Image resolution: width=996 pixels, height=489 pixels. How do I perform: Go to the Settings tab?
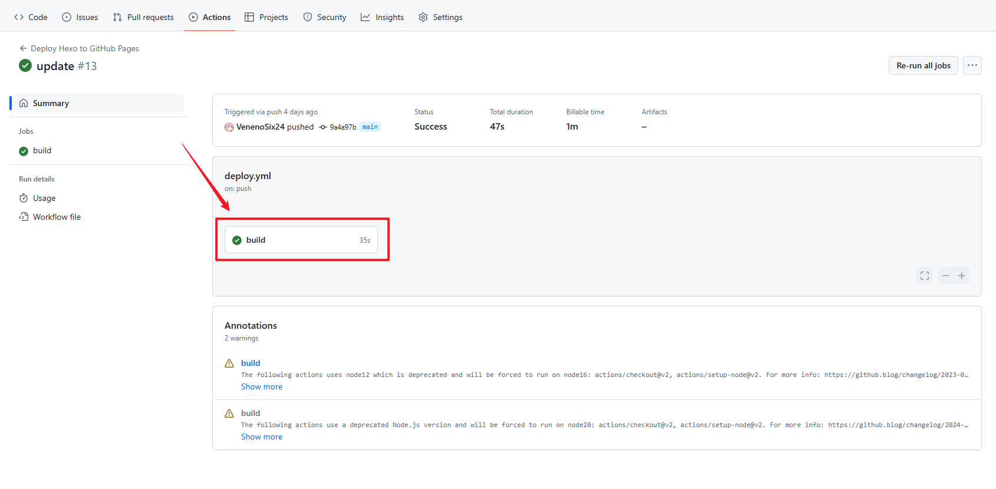pos(440,17)
